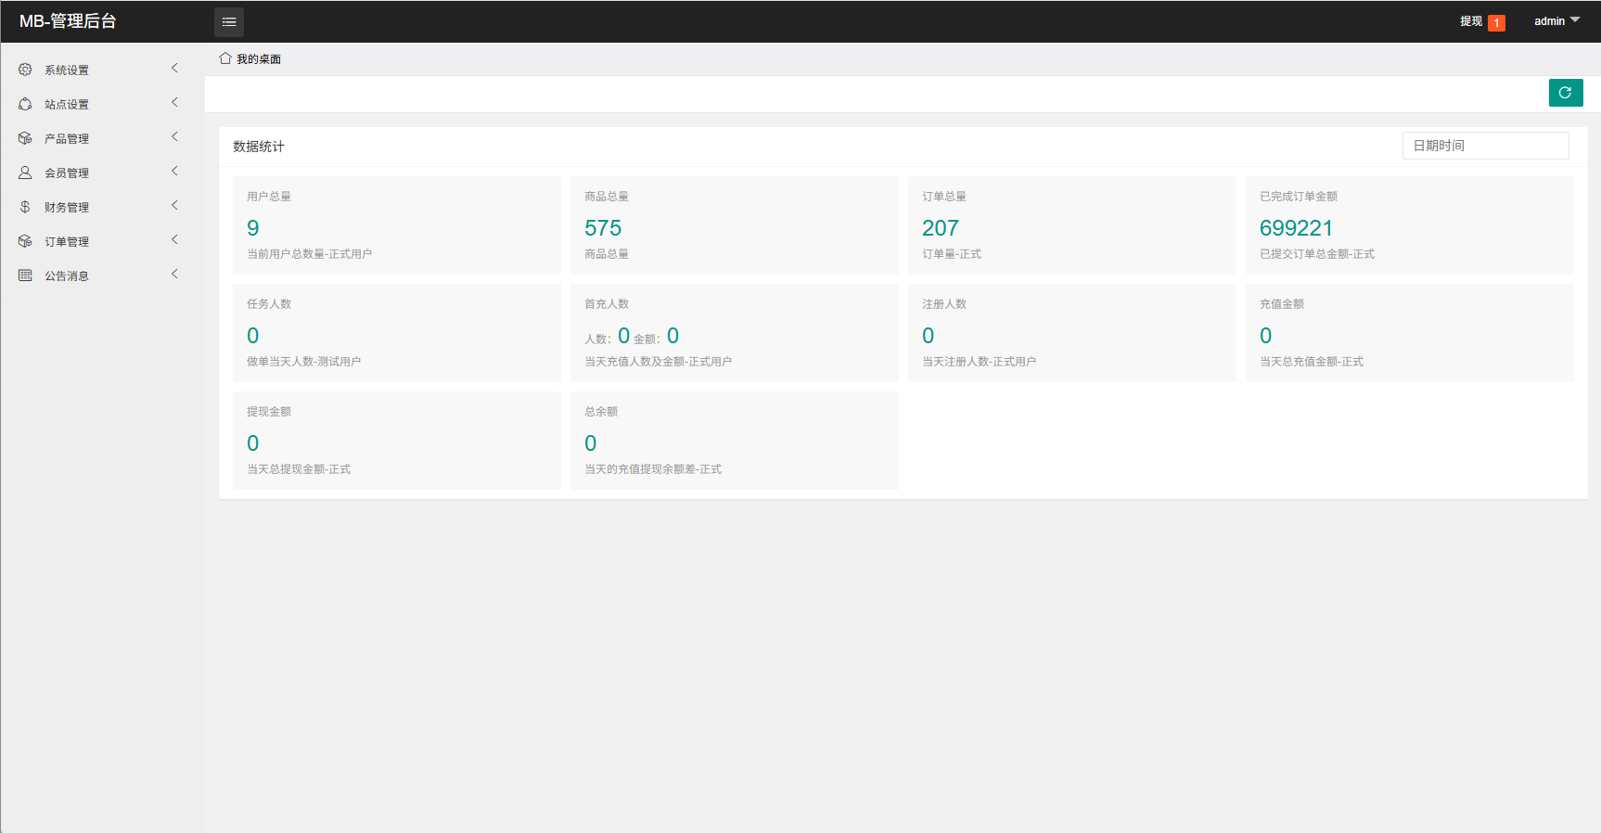The image size is (1601, 833).
Task: Click the user icon beside 会员管理
Action: 25,173
